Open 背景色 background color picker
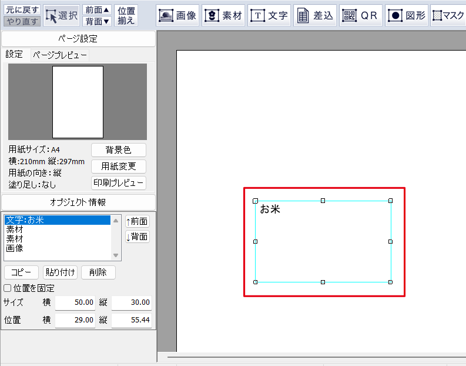Viewport: 466px width, 366px height. pos(119,150)
